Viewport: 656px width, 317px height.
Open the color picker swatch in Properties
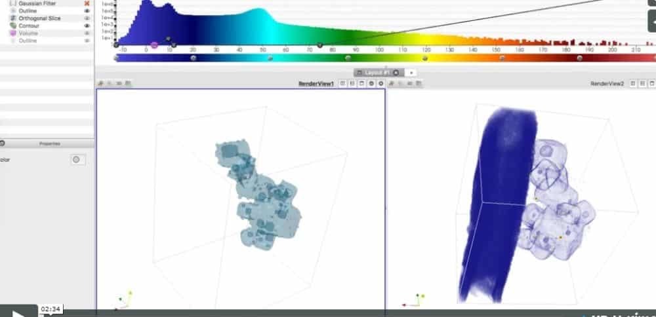click(78, 159)
